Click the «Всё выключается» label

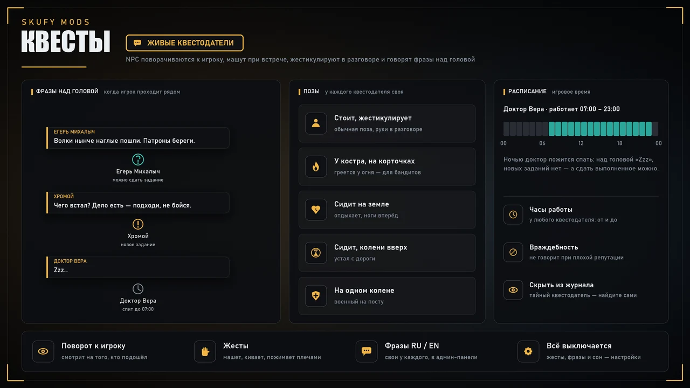click(579, 346)
